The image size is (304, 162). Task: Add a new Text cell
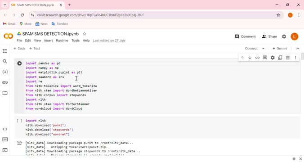(x=35, y=48)
